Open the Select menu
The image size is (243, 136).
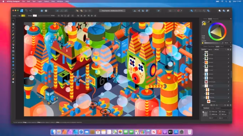[x=47, y=1]
